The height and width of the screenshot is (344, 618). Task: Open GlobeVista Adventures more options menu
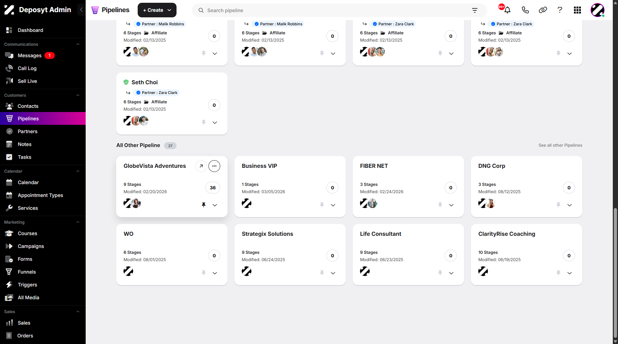pos(214,166)
